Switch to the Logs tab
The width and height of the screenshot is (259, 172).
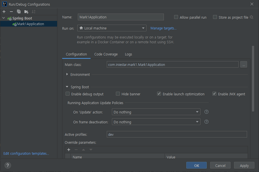pos(128,54)
